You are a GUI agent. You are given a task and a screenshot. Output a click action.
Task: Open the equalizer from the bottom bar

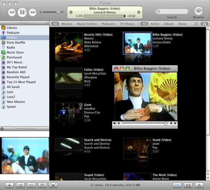click(177, 185)
